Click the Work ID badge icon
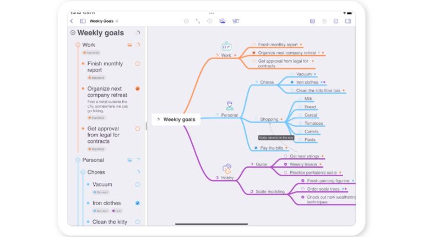The width and height of the screenshot is (423, 237). tap(226, 47)
